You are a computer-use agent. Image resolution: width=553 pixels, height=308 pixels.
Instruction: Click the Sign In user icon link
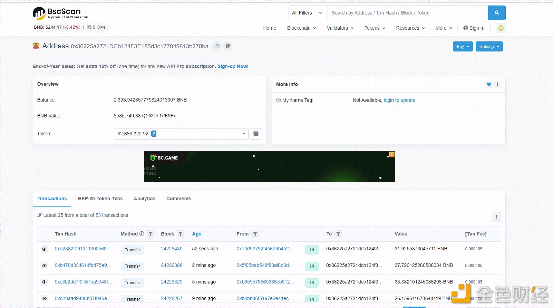tap(474, 28)
